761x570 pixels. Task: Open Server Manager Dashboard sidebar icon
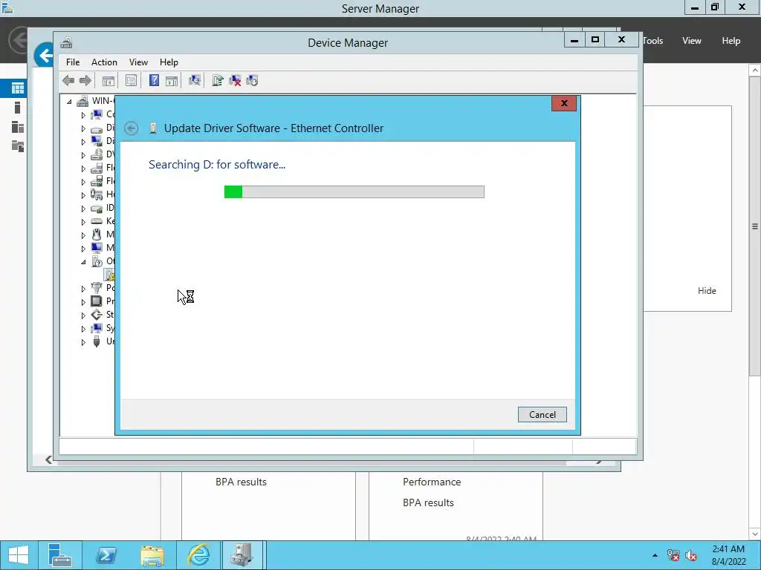point(18,88)
